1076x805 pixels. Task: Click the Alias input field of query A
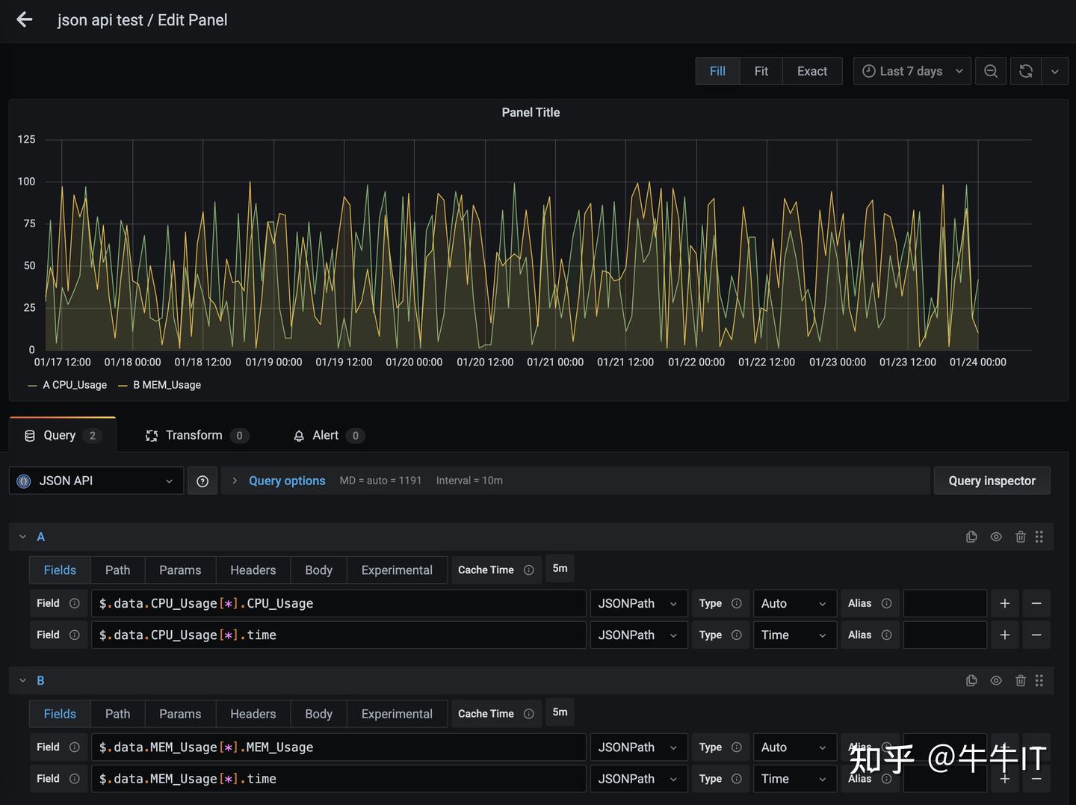[x=944, y=603]
